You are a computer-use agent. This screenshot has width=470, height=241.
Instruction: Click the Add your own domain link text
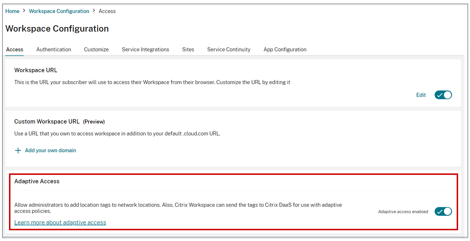(x=50, y=151)
